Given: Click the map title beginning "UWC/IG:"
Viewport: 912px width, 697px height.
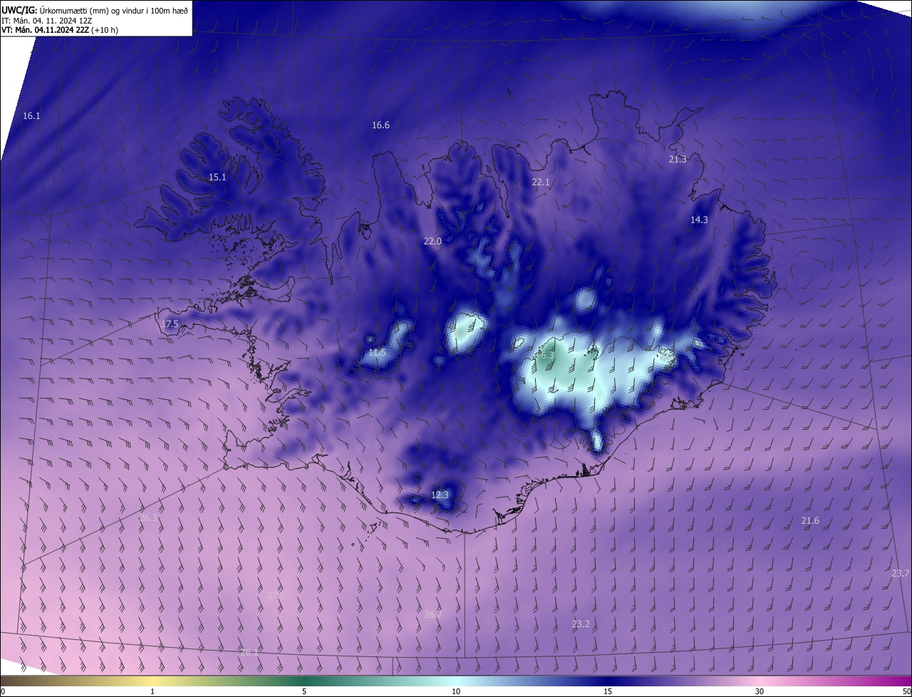Looking at the screenshot, I should (95, 9).
